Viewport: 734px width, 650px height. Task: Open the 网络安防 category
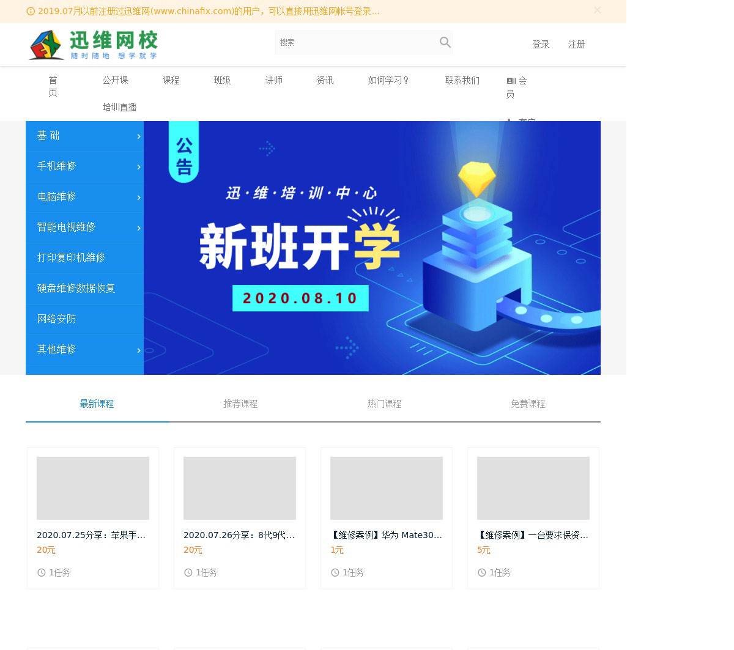click(84, 319)
